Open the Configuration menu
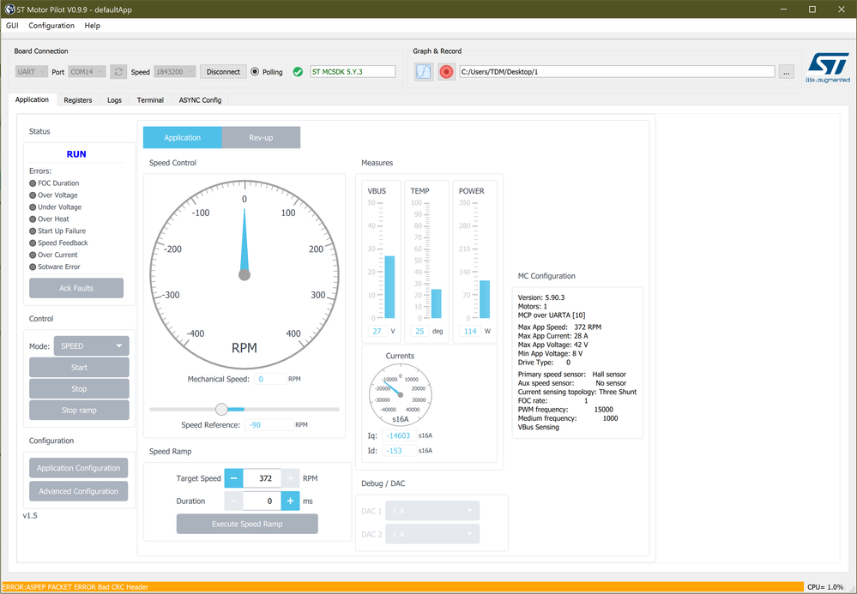 tap(51, 26)
